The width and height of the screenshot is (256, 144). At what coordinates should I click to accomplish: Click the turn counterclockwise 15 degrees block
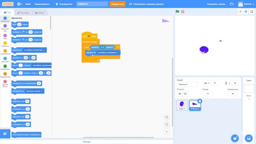[27, 40]
